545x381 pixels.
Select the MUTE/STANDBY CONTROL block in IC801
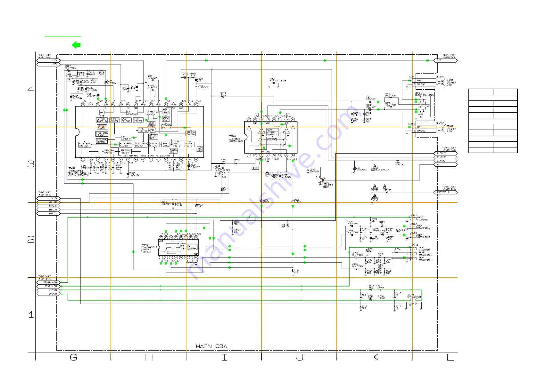pos(272,132)
